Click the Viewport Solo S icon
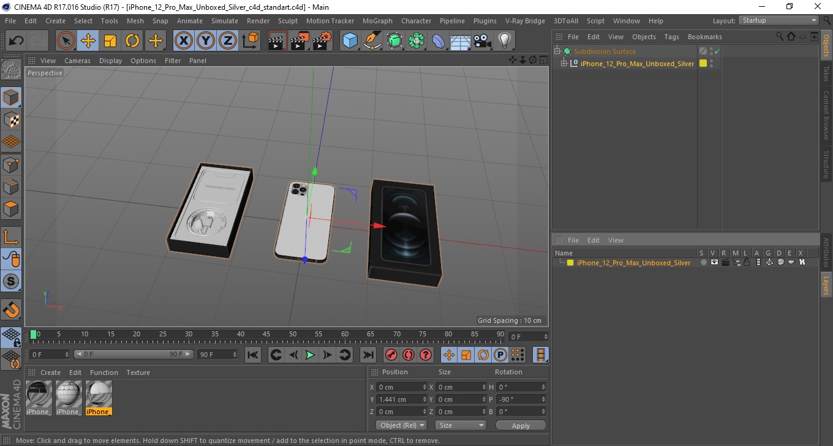This screenshot has height=446, width=833. tap(11, 281)
